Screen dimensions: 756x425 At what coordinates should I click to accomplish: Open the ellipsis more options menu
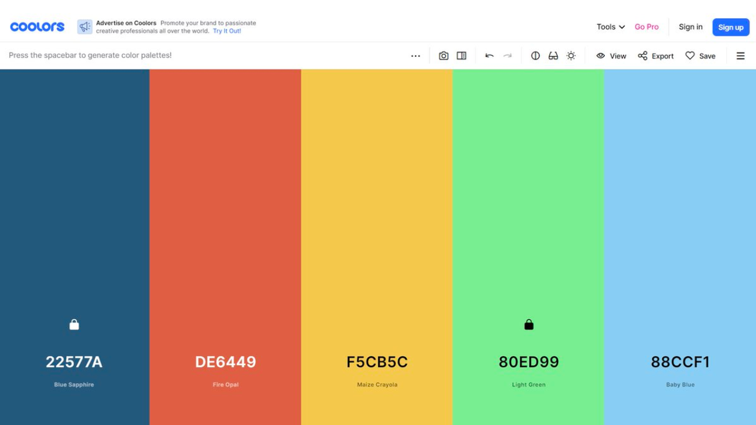click(x=415, y=55)
